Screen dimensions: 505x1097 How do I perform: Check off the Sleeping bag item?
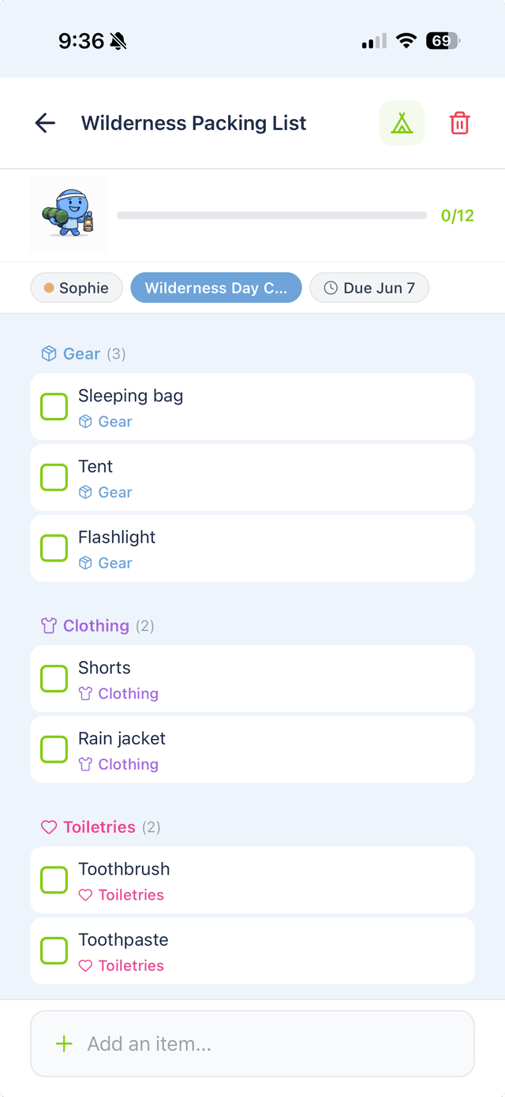(x=54, y=406)
